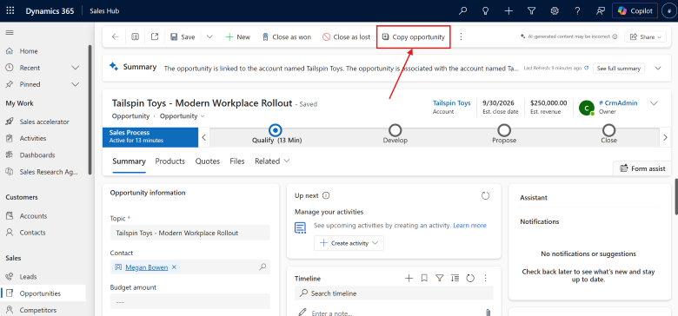
Task: Open the lightbulb assistant icon
Action: (486, 10)
